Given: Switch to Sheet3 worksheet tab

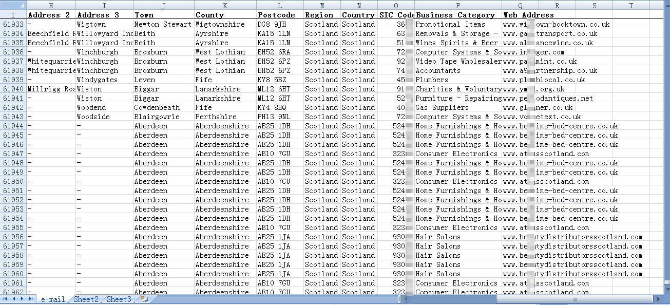Looking at the screenshot, I should [119, 299].
